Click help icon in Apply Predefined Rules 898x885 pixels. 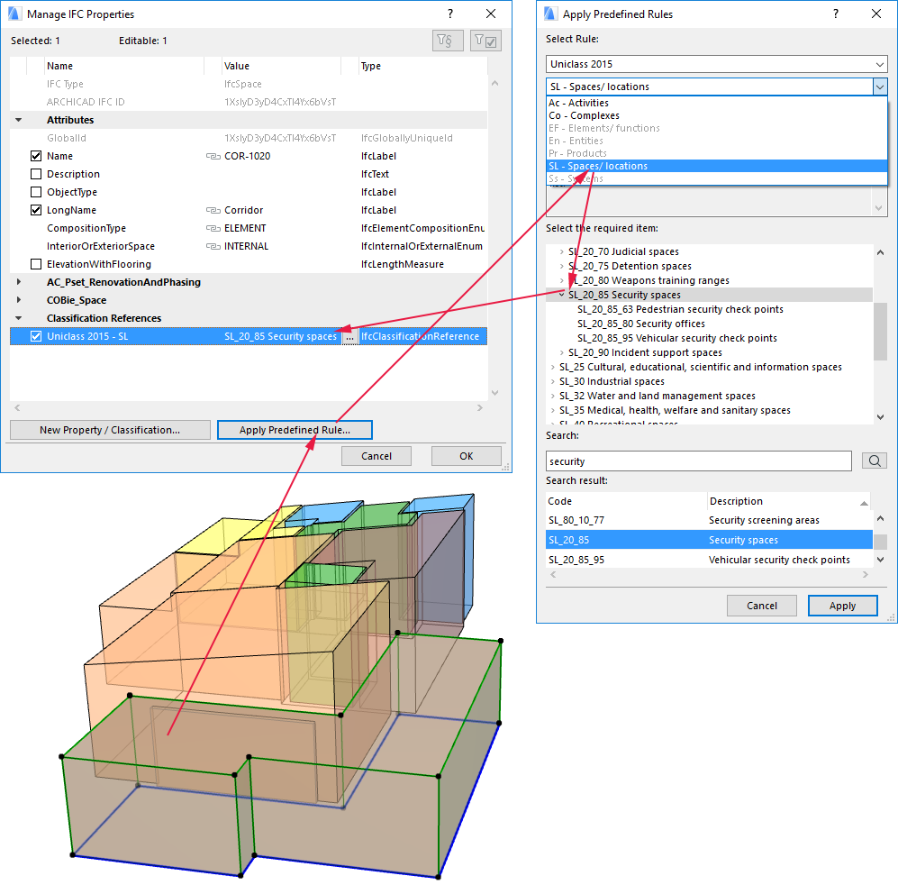[836, 14]
